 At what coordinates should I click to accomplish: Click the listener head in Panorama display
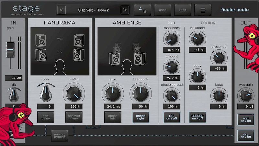coord(60,68)
